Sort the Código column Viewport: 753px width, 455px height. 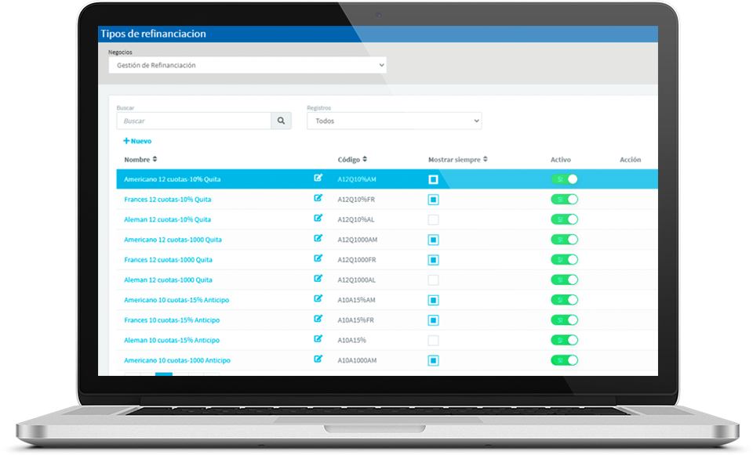[365, 160]
